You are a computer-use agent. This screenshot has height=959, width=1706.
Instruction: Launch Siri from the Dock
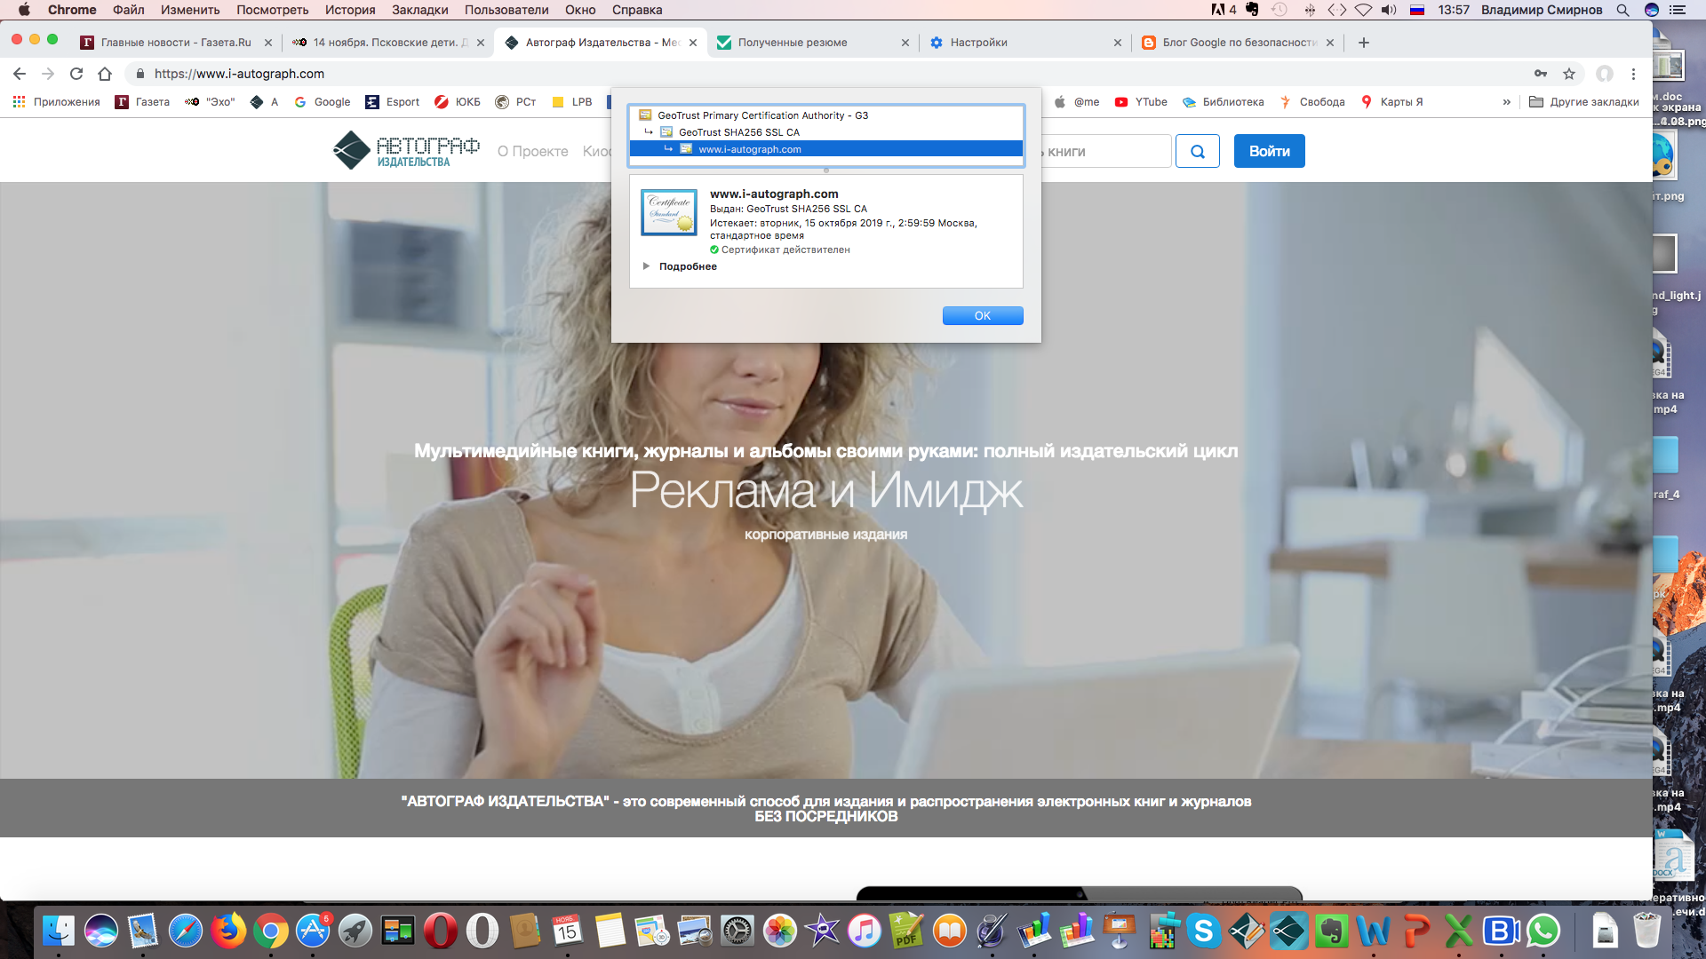tap(101, 931)
